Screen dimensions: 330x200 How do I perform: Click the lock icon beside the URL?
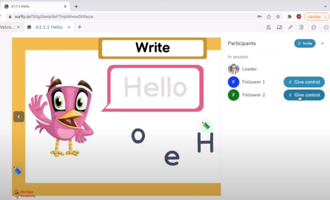point(10,17)
